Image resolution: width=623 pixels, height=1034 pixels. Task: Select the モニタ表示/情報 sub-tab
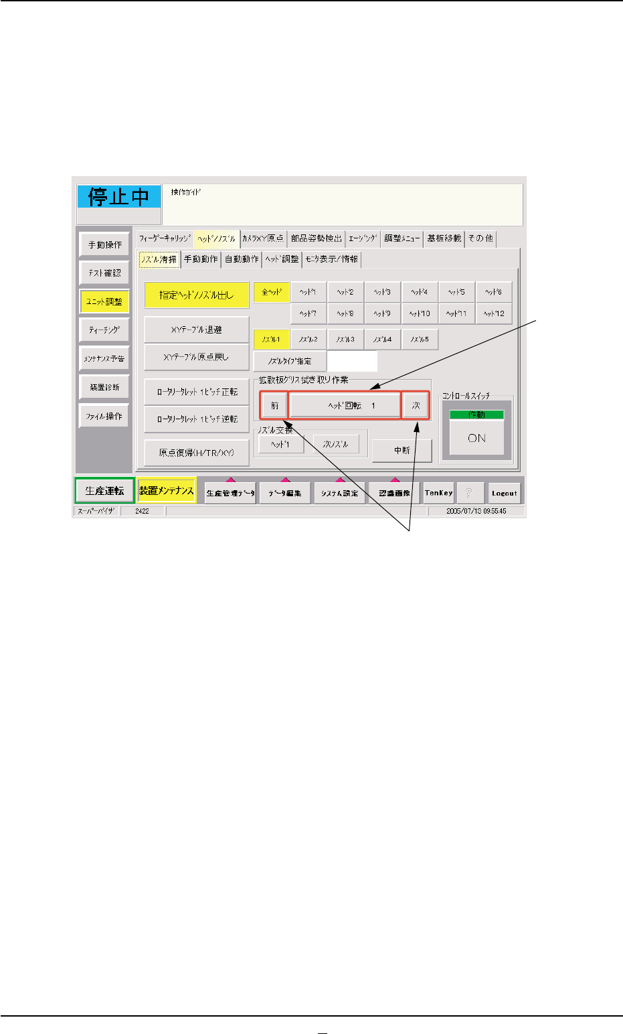coord(332,259)
